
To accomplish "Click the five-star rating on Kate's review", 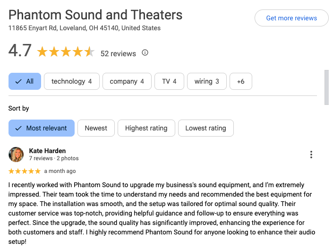I will [25, 171].
